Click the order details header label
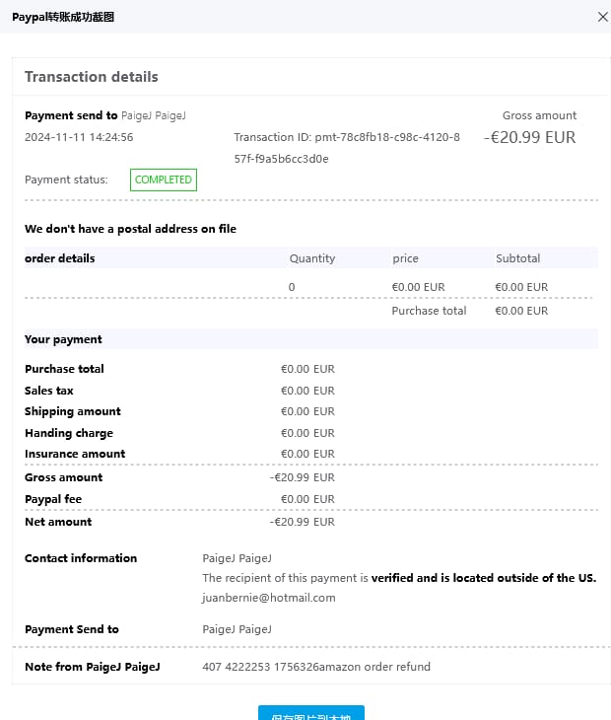Screen dimensions: 611x720 click(x=60, y=258)
